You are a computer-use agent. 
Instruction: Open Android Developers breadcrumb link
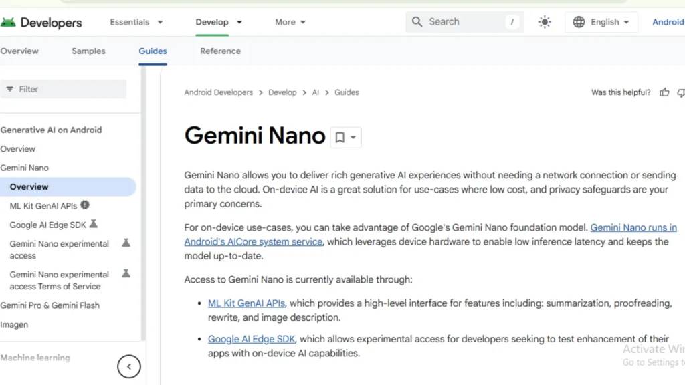click(x=219, y=92)
